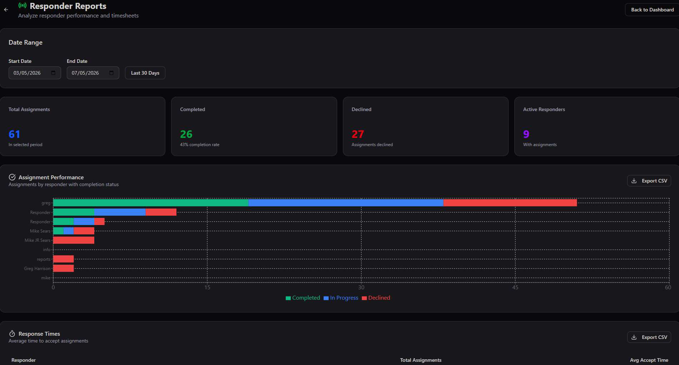This screenshot has height=365, width=679.
Task: Toggle the Completed legend swatch
Action: tap(288, 298)
